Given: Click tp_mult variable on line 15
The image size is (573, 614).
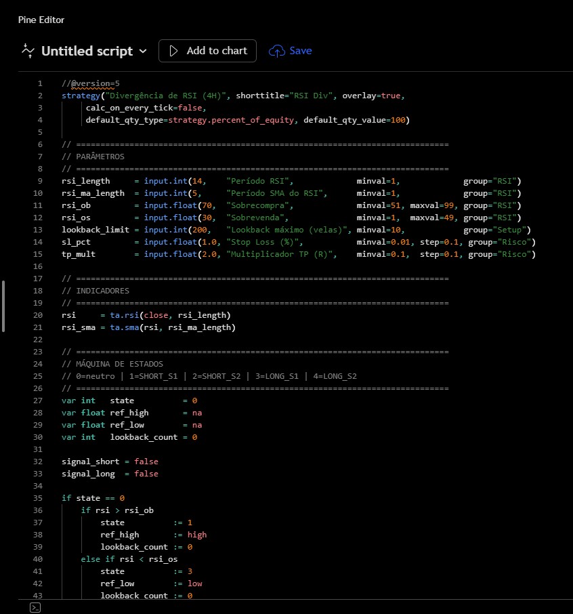Looking at the screenshot, I should [79, 254].
